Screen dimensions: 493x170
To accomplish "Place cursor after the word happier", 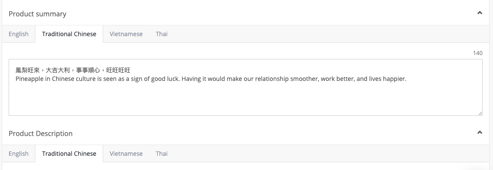I will coord(406,79).
